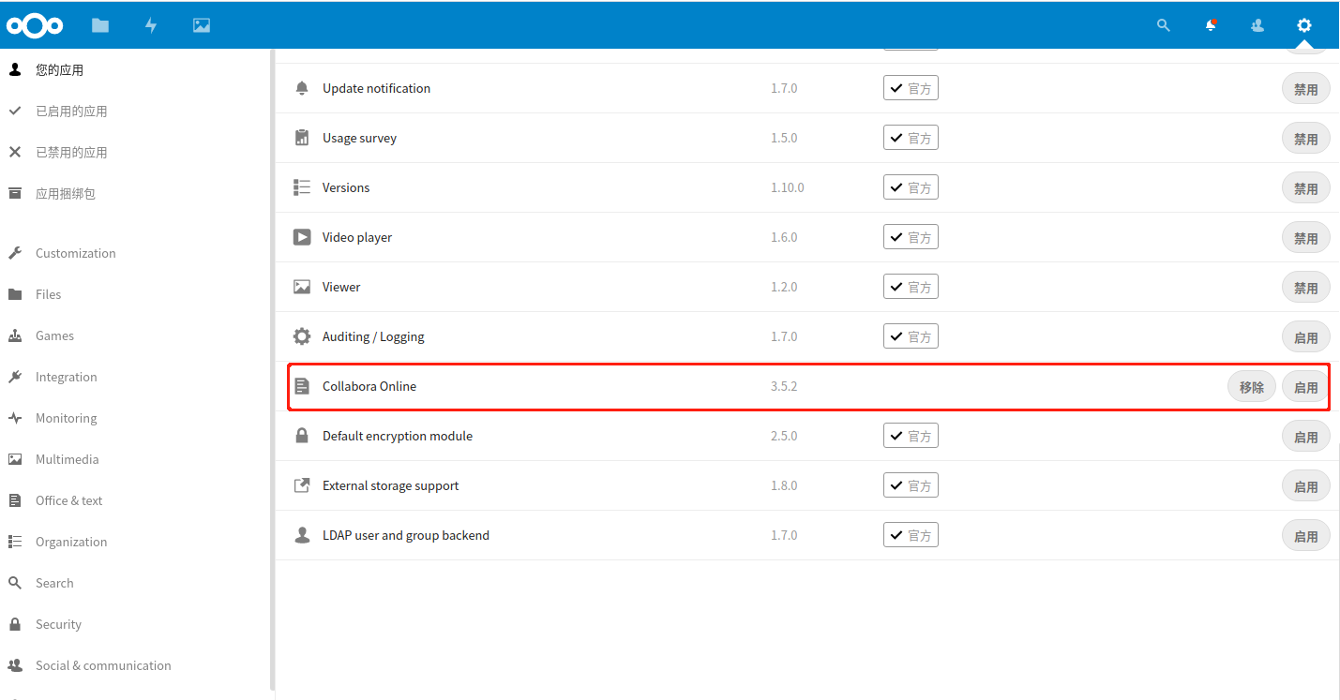Click the Video player app icon

click(302, 236)
